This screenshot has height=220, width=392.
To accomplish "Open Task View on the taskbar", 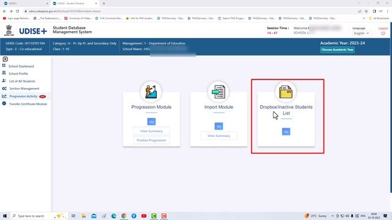I will (x=73, y=216).
